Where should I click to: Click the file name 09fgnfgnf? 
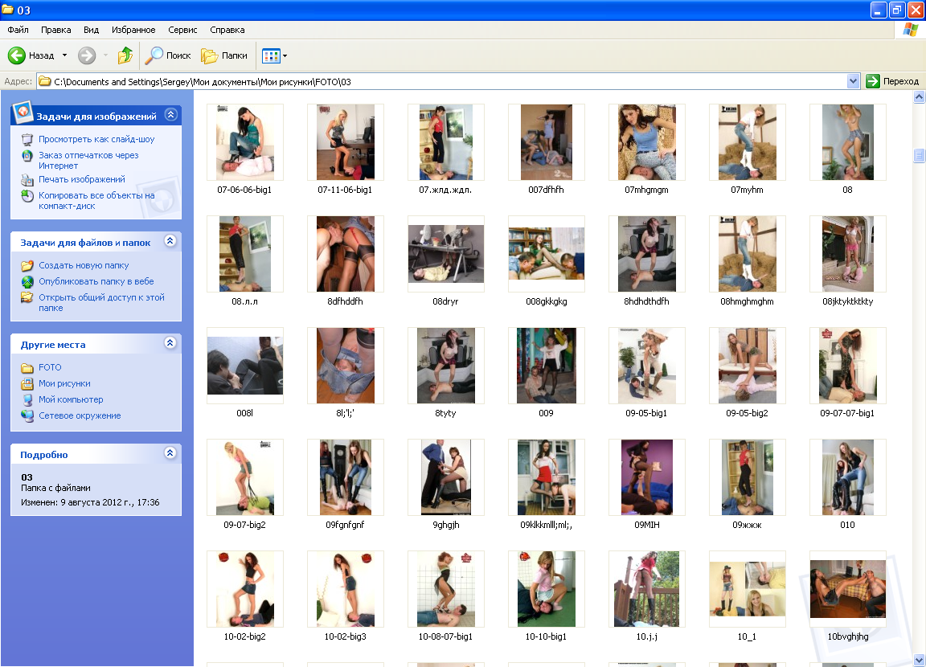345,525
